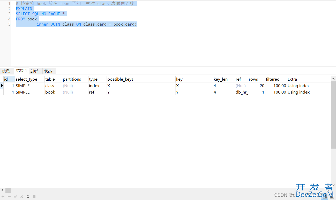Click the discard changes X icon
This screenshot has height=200, width=336.
[22, 197]
